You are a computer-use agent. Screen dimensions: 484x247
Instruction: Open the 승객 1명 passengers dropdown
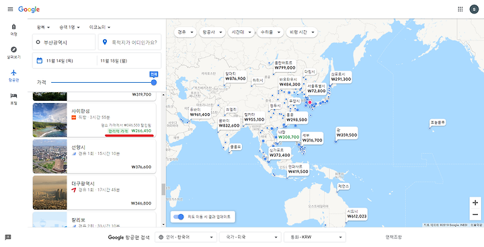pyautogui.click(x=69, y=27)
